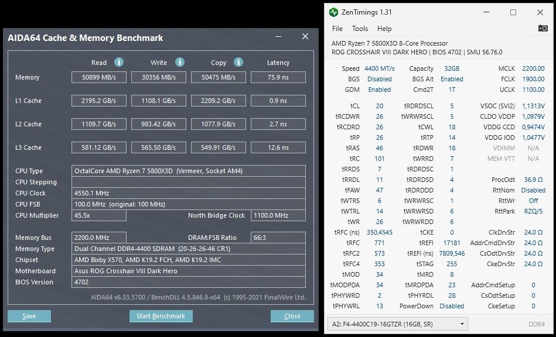The image size is (556, 337).
Task: Click the Chipset field AMD Bixby X570
Action: 188,260
